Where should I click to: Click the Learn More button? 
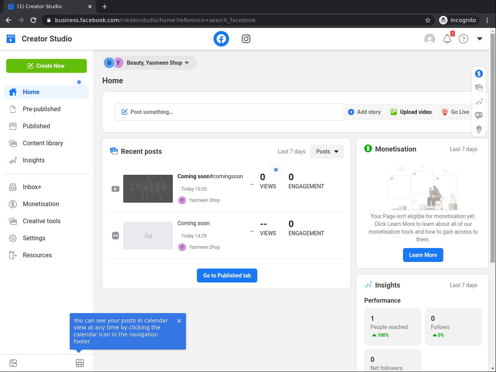(x=423, y=255)
